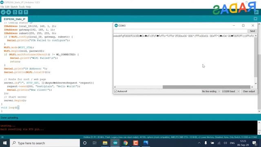Open Serial Monitor magnifier icon in toolbar
This screenshot has height=147, width=261.
(x=256, y=12)
